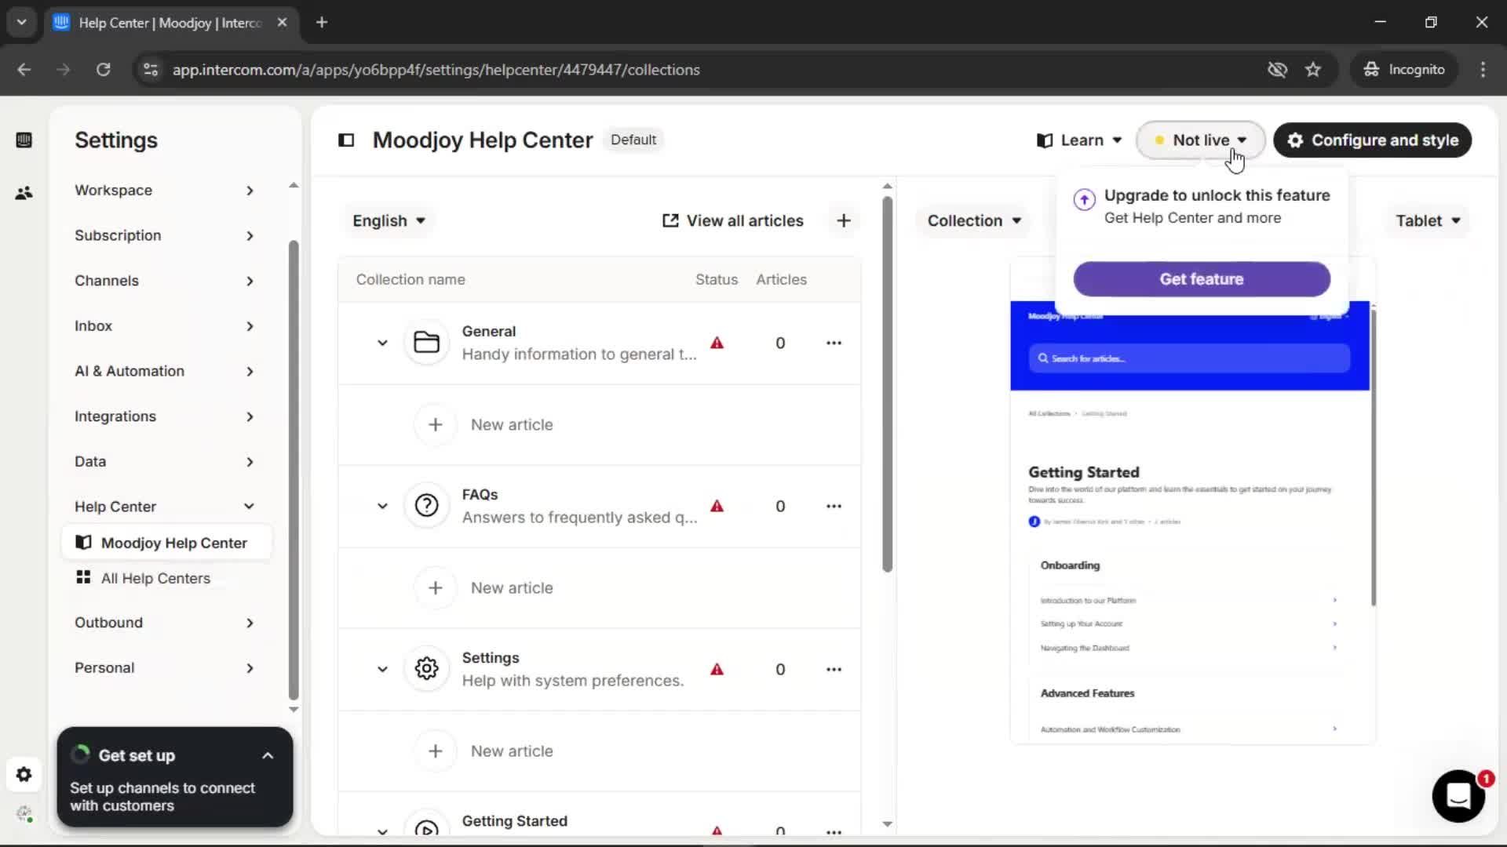Click the Get feature button
This screenshot has height=847, width=1507.
click(1202, 279)
